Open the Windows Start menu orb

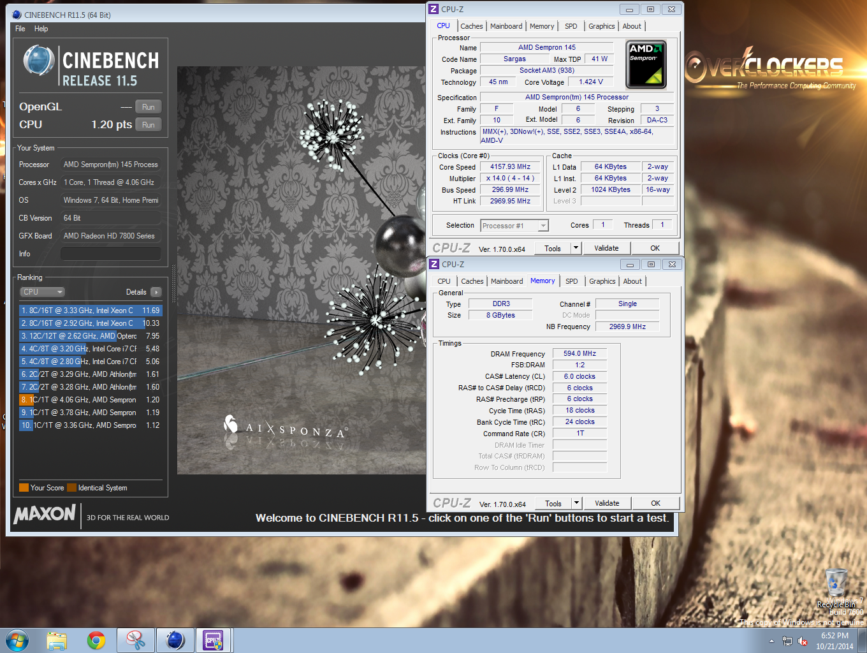[17, 640]
